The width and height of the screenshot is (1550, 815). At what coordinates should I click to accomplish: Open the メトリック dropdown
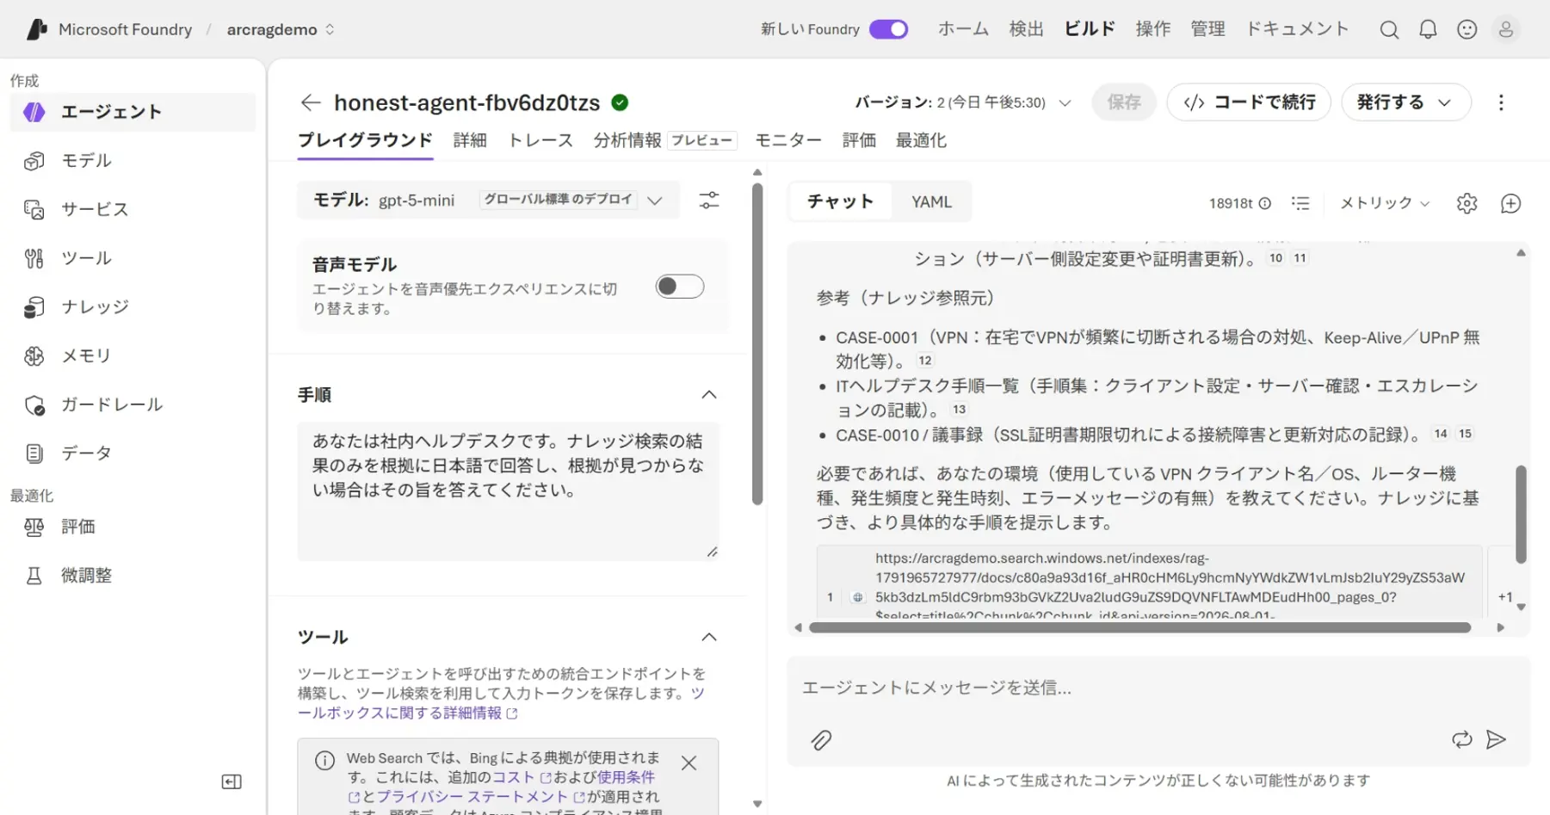click(1384, 203)
